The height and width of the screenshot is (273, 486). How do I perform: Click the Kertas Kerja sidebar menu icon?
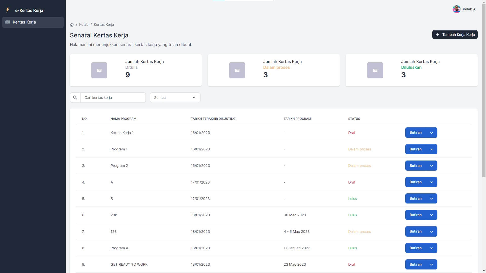coord(8,22)
